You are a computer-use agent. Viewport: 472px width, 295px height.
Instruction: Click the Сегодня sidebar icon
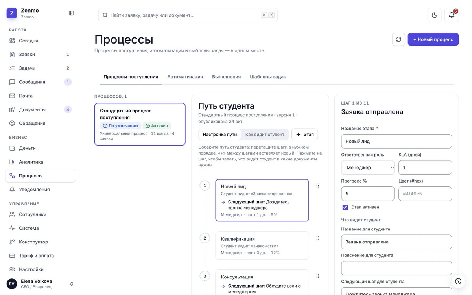pyautogui.click(x=12, y=41)
